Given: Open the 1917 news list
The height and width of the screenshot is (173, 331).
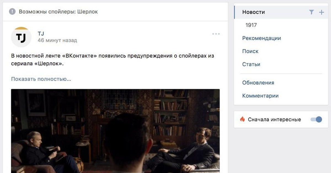Looking at the screenshot, I should [x=251, y=25].
